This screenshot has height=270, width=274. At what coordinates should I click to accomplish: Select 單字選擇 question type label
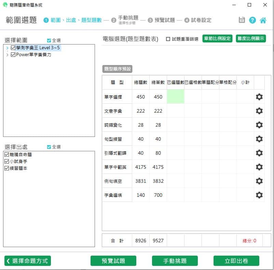coord(113,97)
